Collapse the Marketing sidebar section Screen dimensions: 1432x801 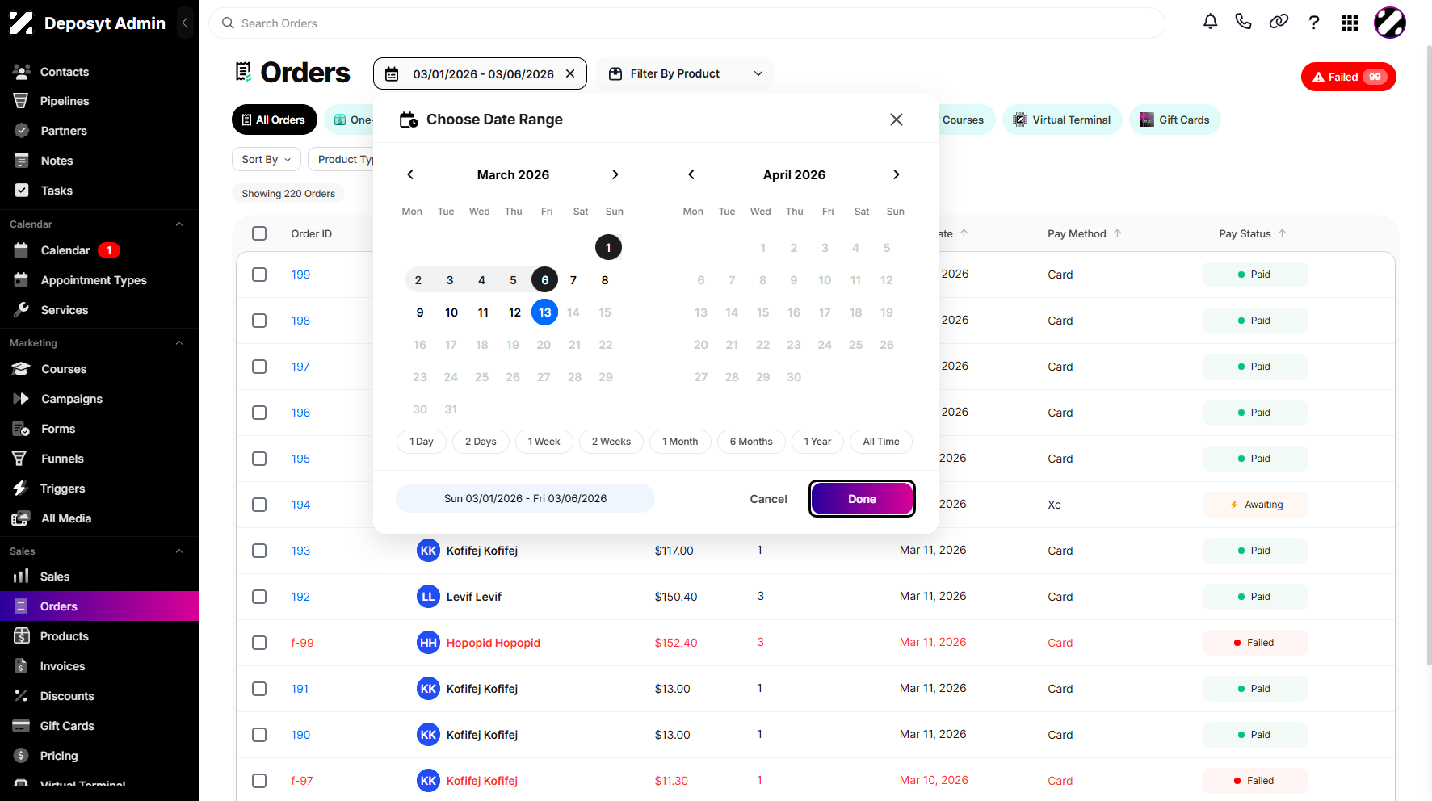click(x=179, y=343)
